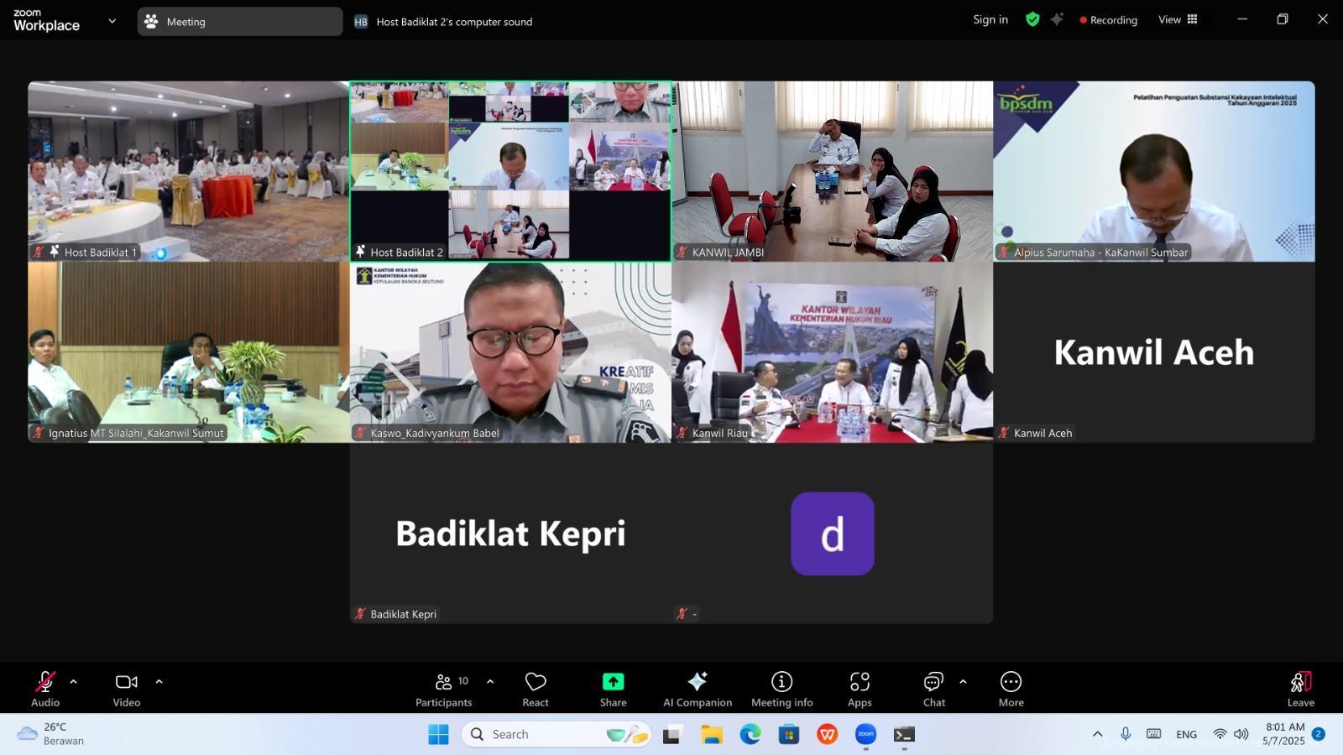
Task: Click the Sign in link
Action: 990,19
